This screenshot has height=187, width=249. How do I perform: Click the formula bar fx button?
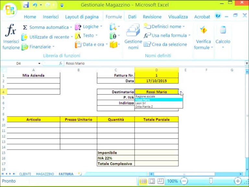pyautogui.click(x=61, y=63)
